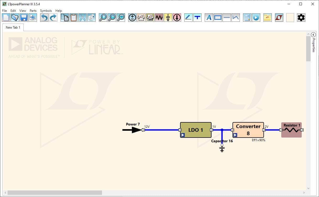Click the background color swatch near the gear
This screenshot has height=197, width=319.
coord(290,18)
